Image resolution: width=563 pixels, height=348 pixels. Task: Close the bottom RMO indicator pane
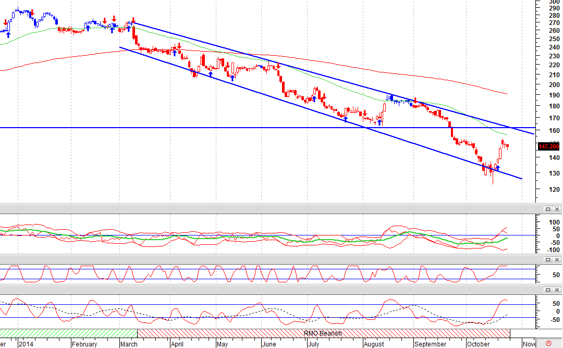[557, 290]
